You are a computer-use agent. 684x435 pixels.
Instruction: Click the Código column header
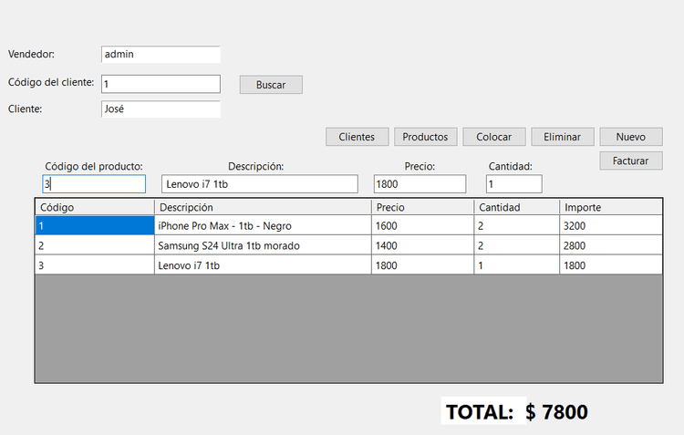point(95,207)
